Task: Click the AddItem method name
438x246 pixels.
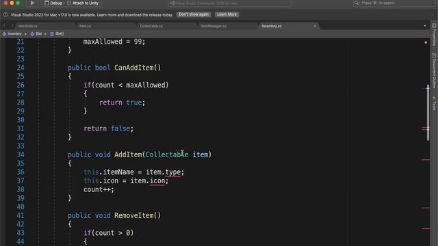Action: (128, 155)
